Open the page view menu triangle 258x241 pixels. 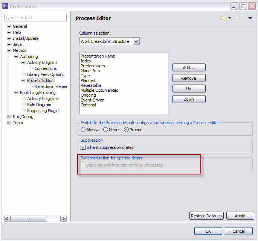coord(250,18)
